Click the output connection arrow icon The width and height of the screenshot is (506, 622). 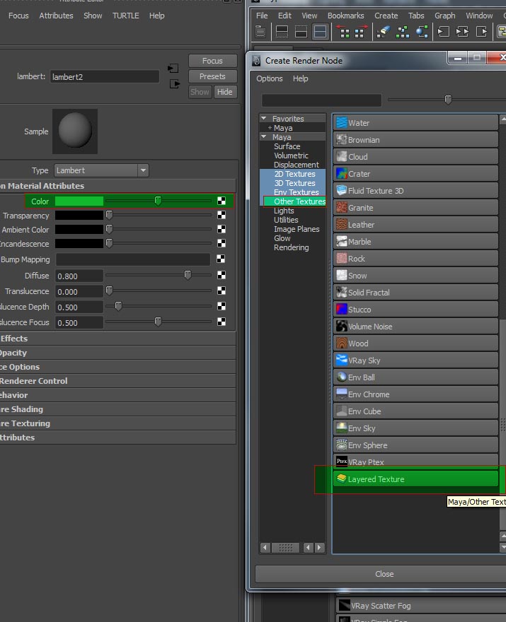click(x=175, y=84)
